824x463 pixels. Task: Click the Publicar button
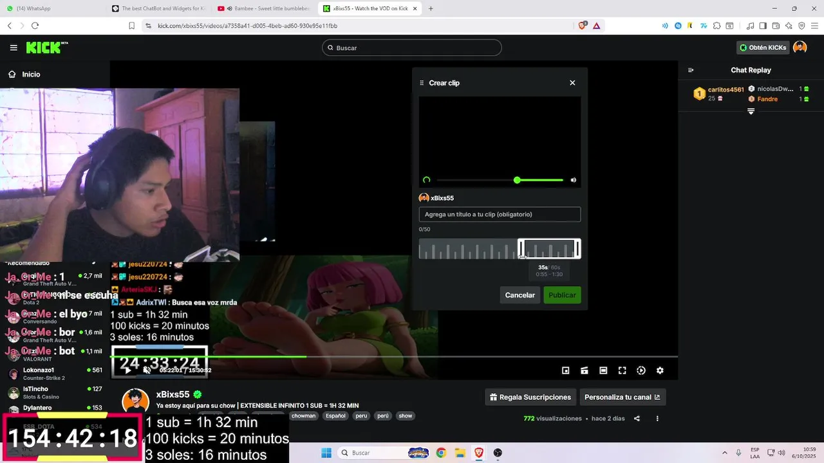[x=562, y=295]
